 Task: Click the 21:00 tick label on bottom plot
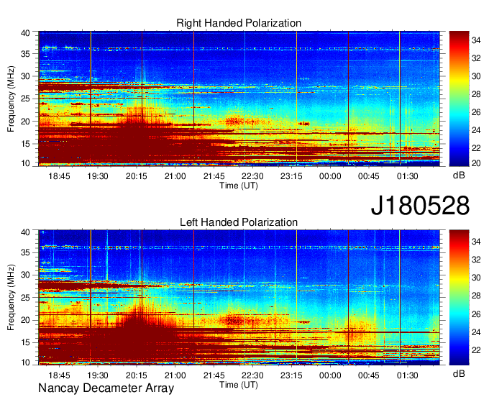click(175, 375)
